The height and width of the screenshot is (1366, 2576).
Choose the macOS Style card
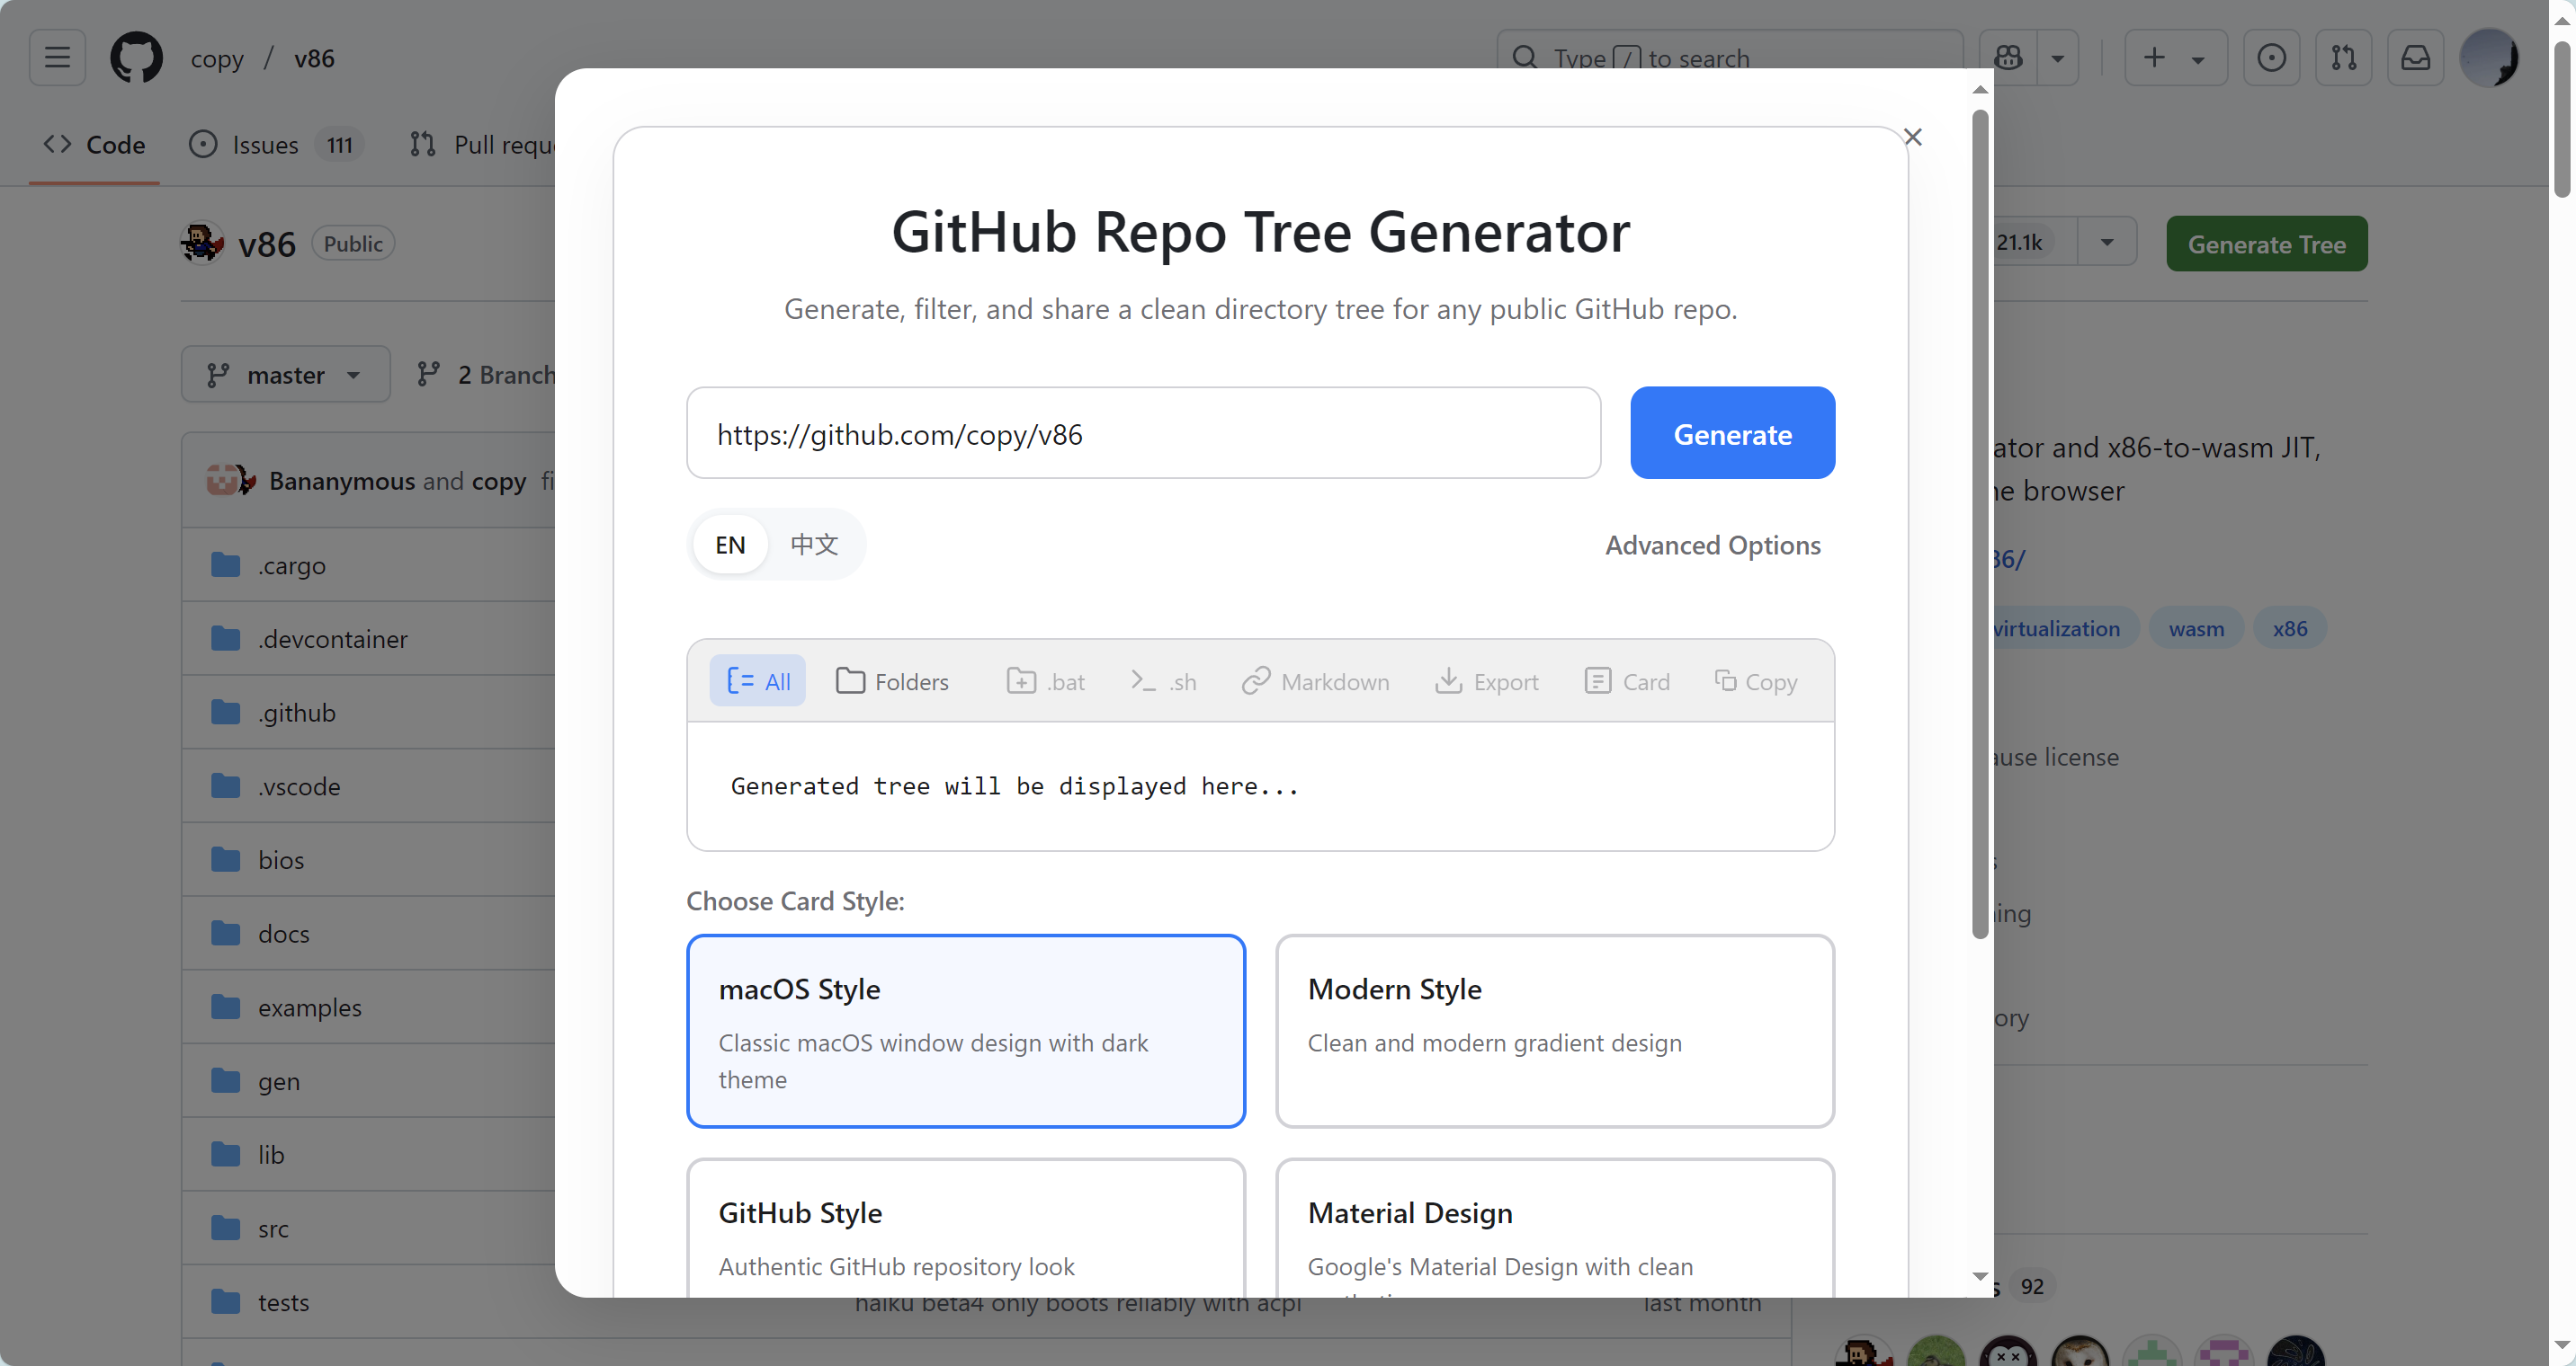coord(966,1032)
